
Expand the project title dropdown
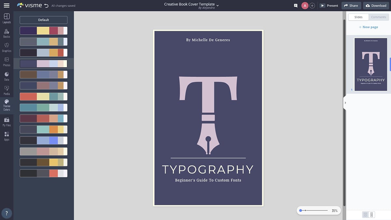coord(218,6)
